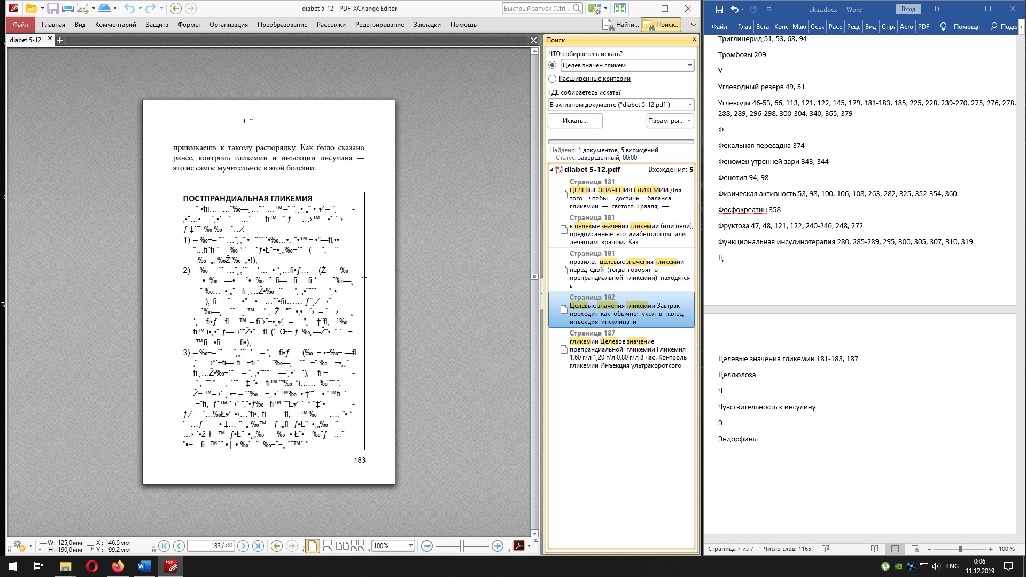Select the single page layout icon

pyautogui.click(x=313, y=545)
